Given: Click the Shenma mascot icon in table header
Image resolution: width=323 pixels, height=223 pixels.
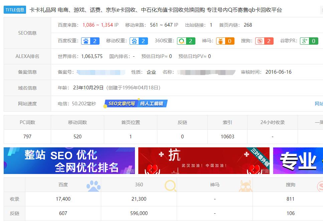Looking at the screenshot, I should click(x=246, y=186).
